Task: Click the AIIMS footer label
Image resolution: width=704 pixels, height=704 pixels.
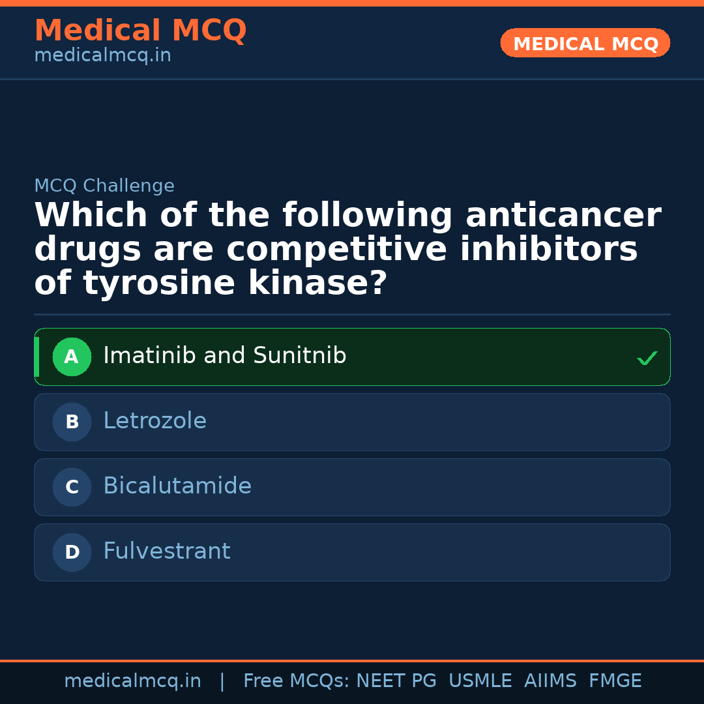Action: pos(550,681)
